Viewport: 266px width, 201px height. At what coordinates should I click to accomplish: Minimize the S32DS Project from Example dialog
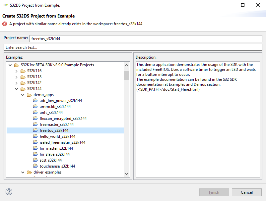point(228,5)
